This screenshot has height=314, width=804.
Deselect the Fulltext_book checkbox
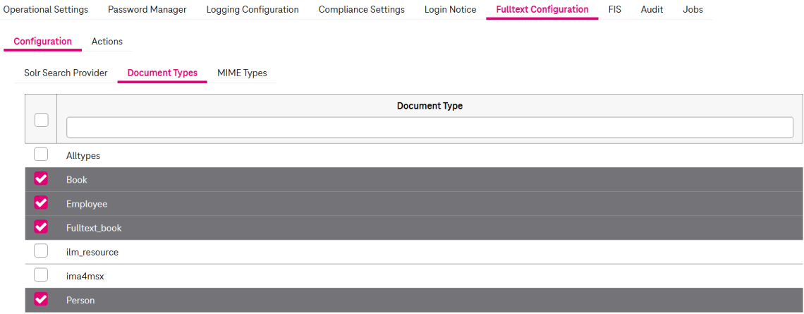[x=41, y=227]
